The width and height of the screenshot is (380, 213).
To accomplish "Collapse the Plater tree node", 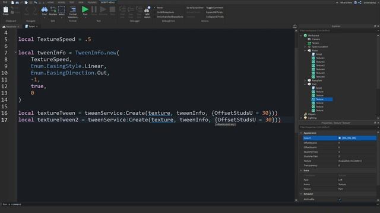I will coord(305,50).
